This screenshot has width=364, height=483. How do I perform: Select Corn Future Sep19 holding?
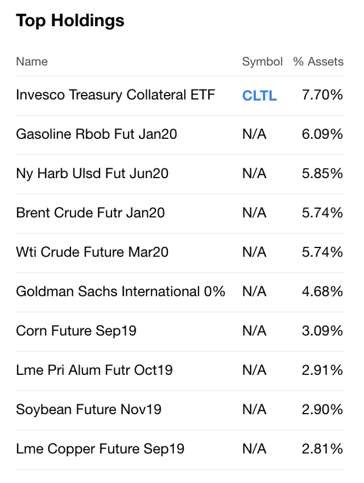coord(76,331)
